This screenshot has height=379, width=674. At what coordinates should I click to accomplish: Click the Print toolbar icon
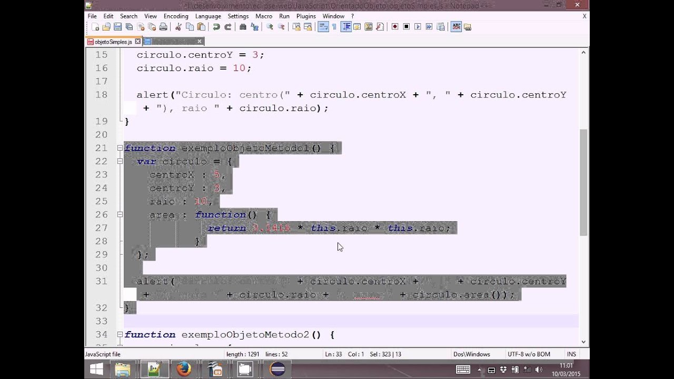click(163, 27)
